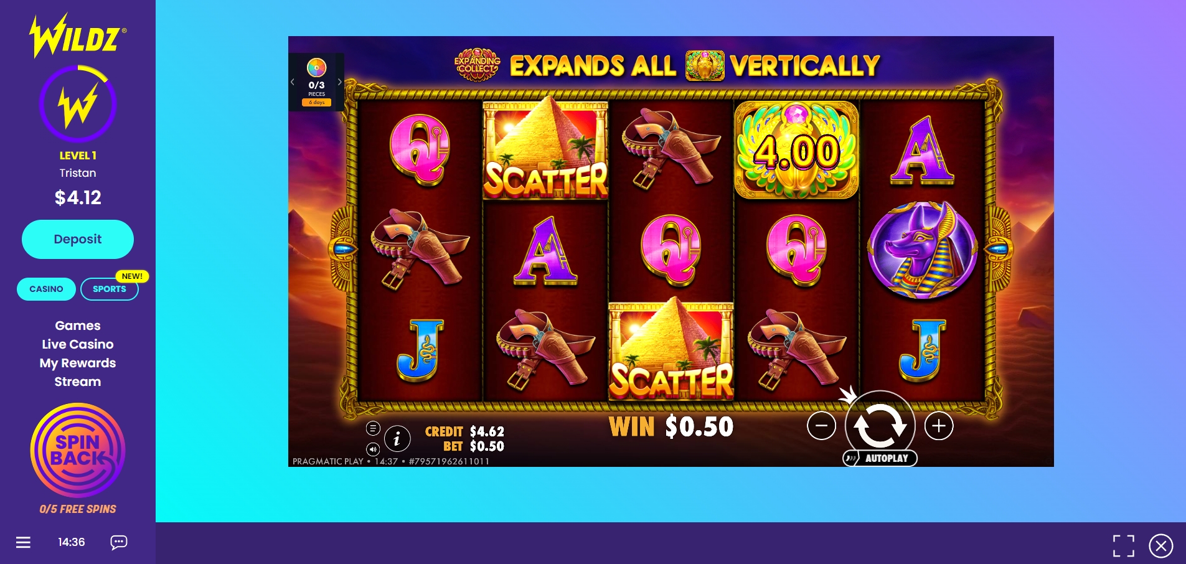1186x564 pixels.
Task: Start Autoplay mode
Action: [880, 458]
